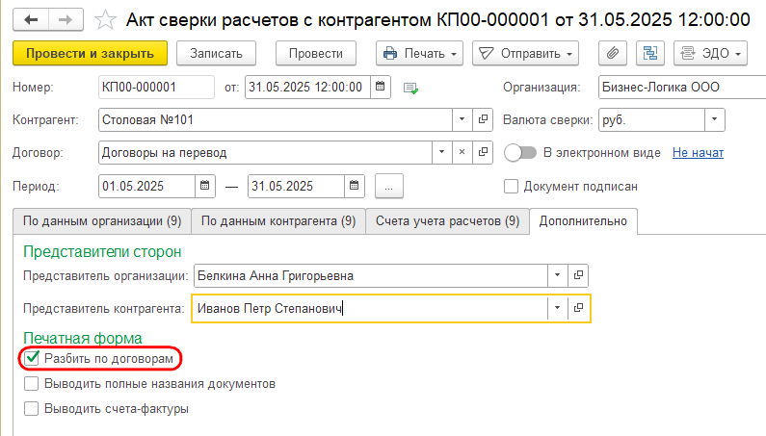766x436 pixels.
Task: Check Документ подписан checkbox
Action: click(511, 187)
